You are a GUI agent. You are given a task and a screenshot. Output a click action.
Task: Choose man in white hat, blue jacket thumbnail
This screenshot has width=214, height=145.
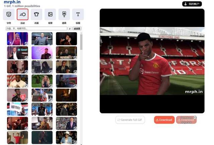click(67, 138)
